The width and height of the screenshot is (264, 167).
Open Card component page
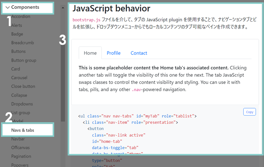coord(16,69)
